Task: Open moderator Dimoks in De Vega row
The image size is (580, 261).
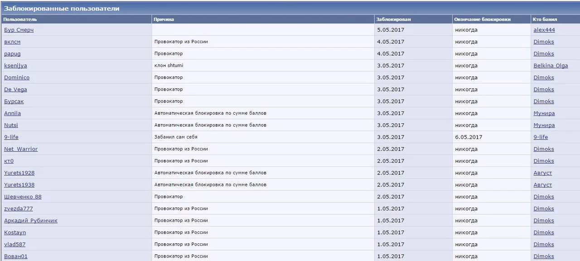Action: click(544, 90)
